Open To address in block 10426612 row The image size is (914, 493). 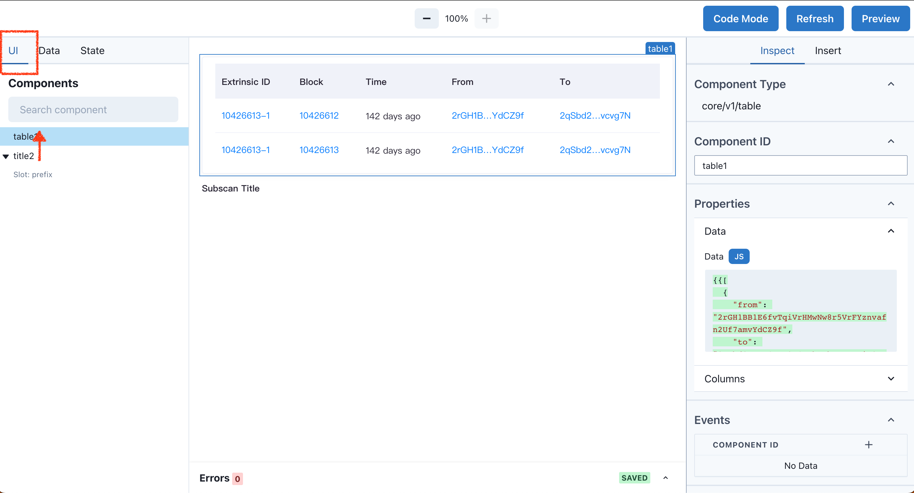coord(595,115)
